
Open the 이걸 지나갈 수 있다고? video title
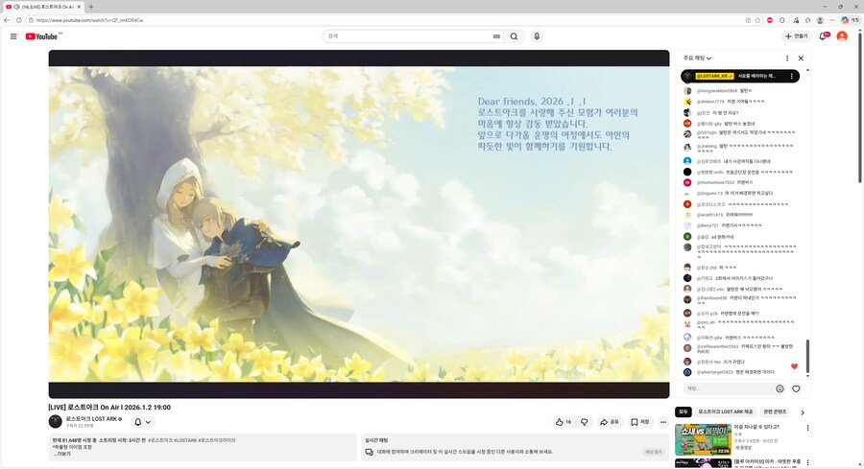[756, 427]
